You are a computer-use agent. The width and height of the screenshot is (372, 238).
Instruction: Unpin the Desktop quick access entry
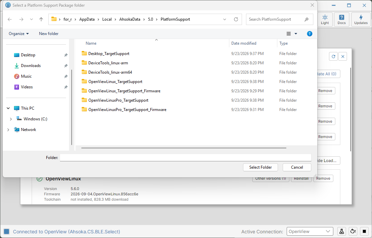coord(66,55)
